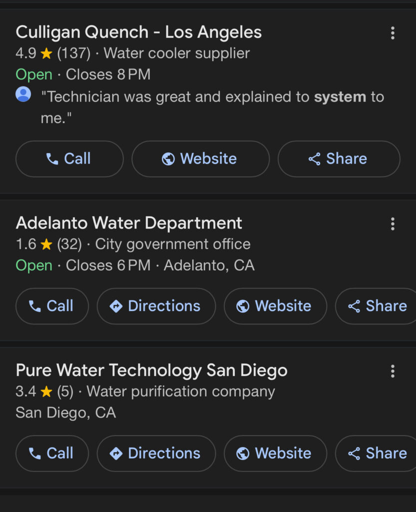Open Adelanto Water Department's three-dot options menu
Image resolution: width=416 pixels, height=512 pixels.
(x=393, y=224)
